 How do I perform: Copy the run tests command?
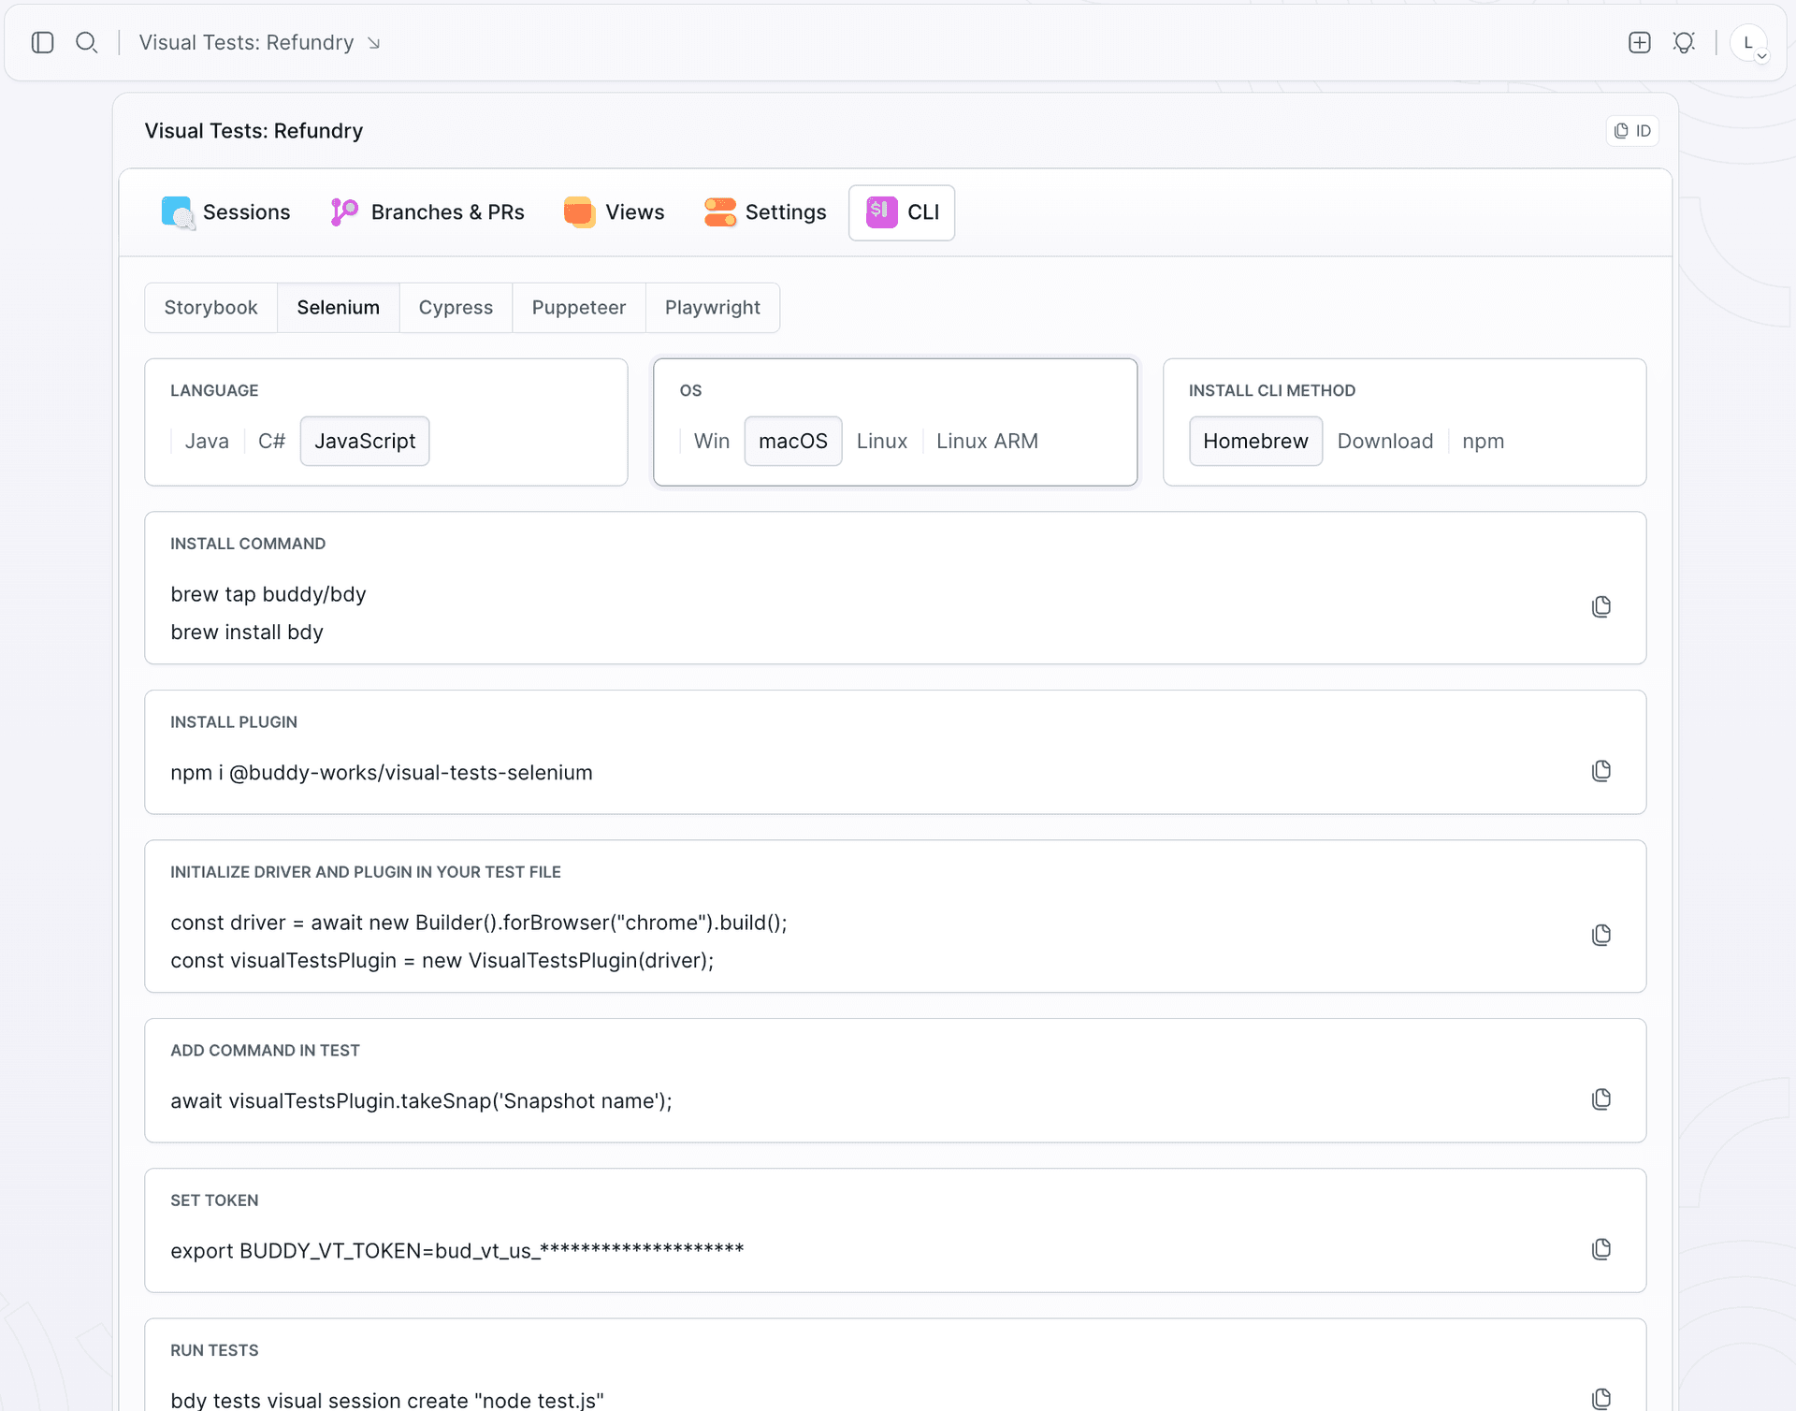click(1600, 1399)
